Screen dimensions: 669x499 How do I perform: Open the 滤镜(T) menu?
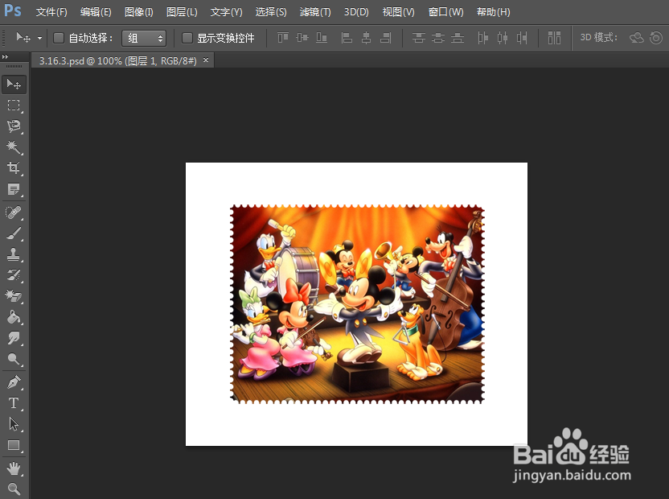coord(315,12)
